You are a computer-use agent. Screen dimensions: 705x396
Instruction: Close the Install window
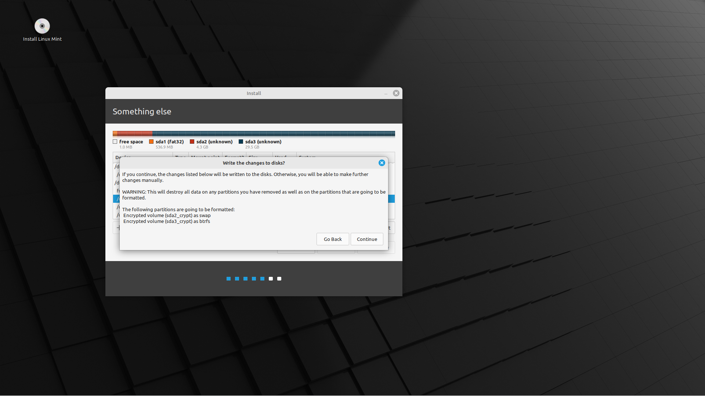pos(396,93)
